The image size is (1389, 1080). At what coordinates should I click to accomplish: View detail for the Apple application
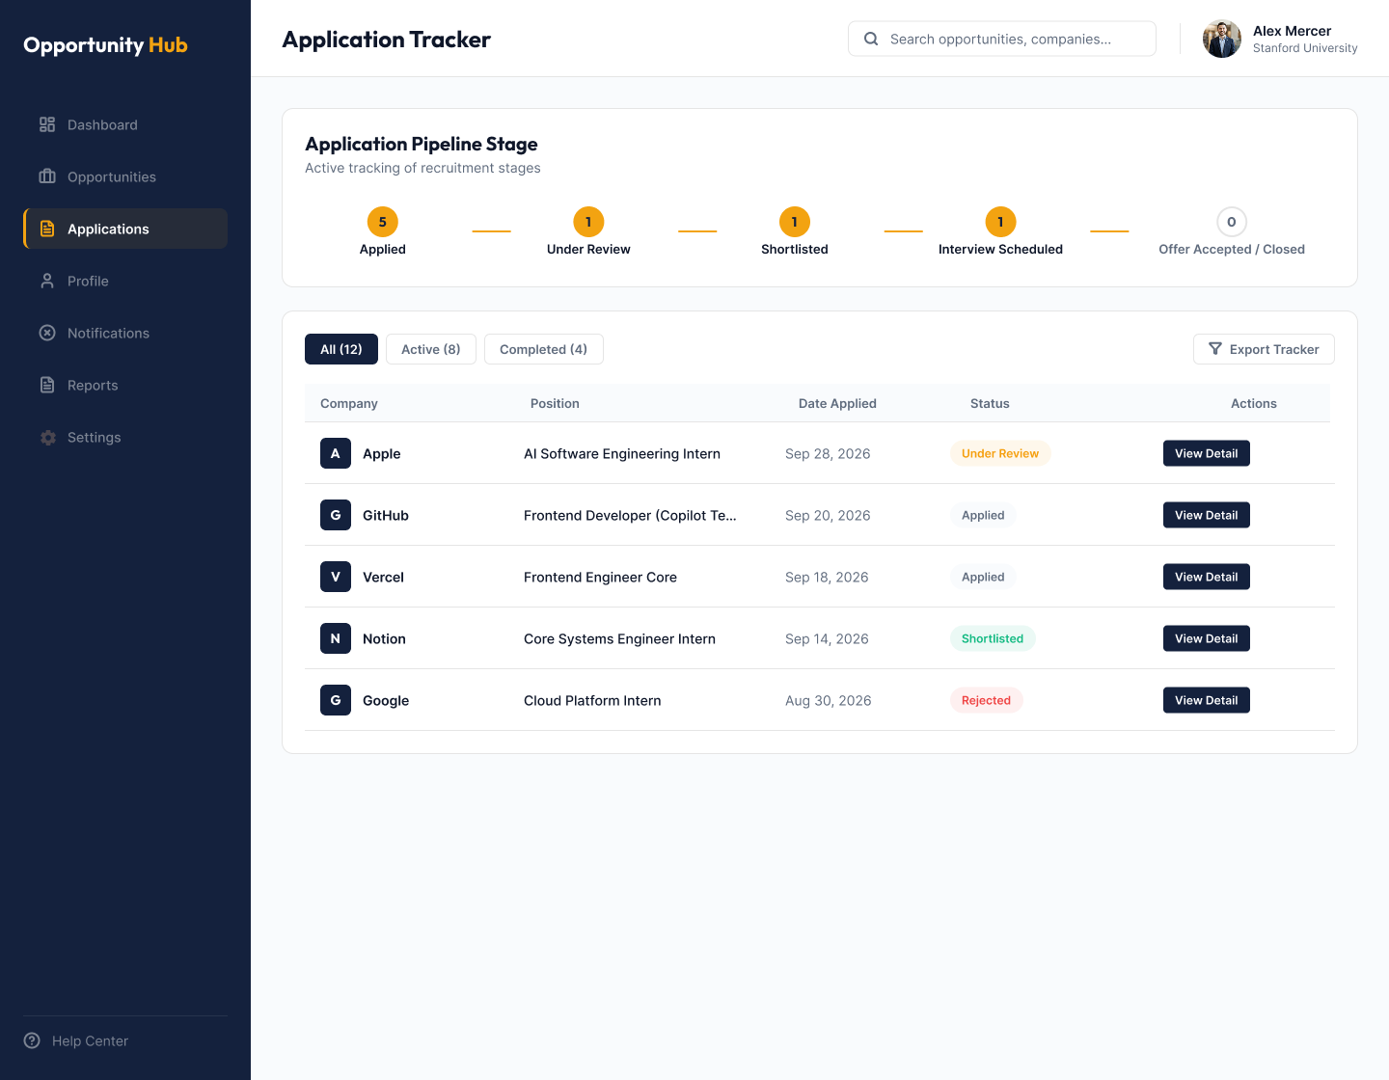[1207, 453]
